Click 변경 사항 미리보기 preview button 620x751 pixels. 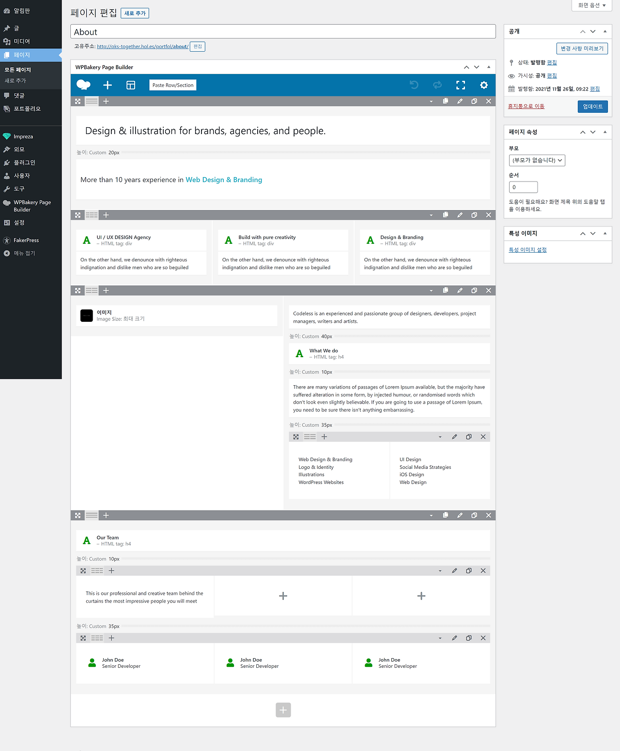[x=582, y=48]
